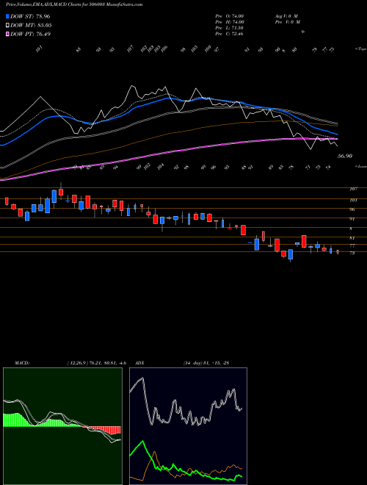
Task: Click the chart title mentioning MunafaSutra.com
Action: [74, 4]
